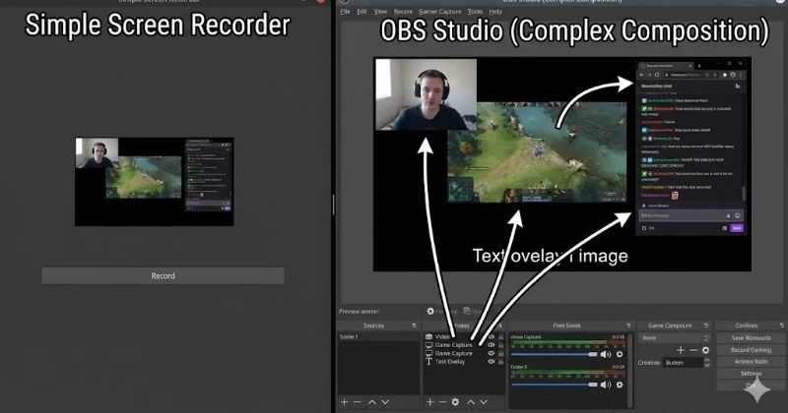Select the Video source row

click(x=464, y=336)
